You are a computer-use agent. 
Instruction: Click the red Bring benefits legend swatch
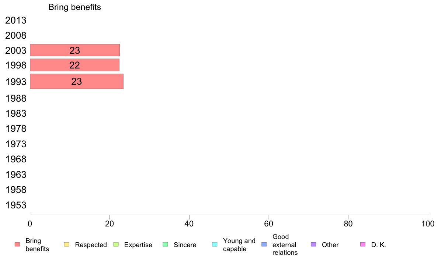coord(17,244)
